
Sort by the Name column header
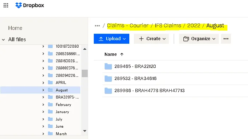point(110,54)
